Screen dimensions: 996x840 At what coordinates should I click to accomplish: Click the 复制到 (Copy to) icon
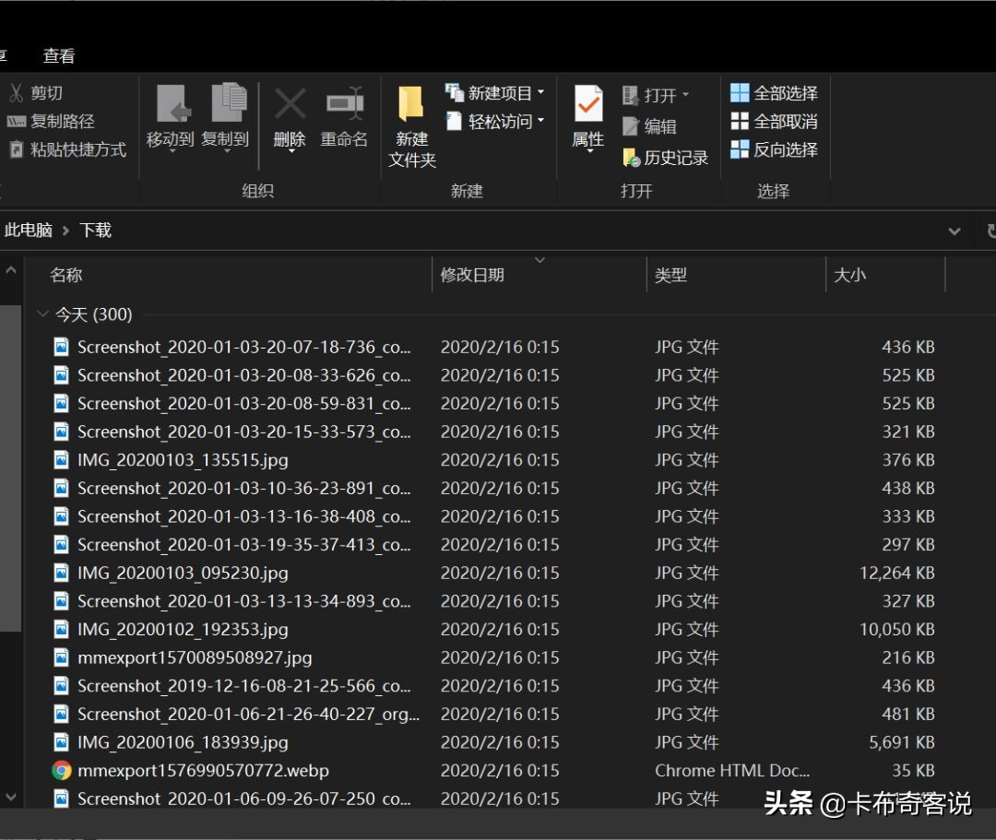point(226,105)
